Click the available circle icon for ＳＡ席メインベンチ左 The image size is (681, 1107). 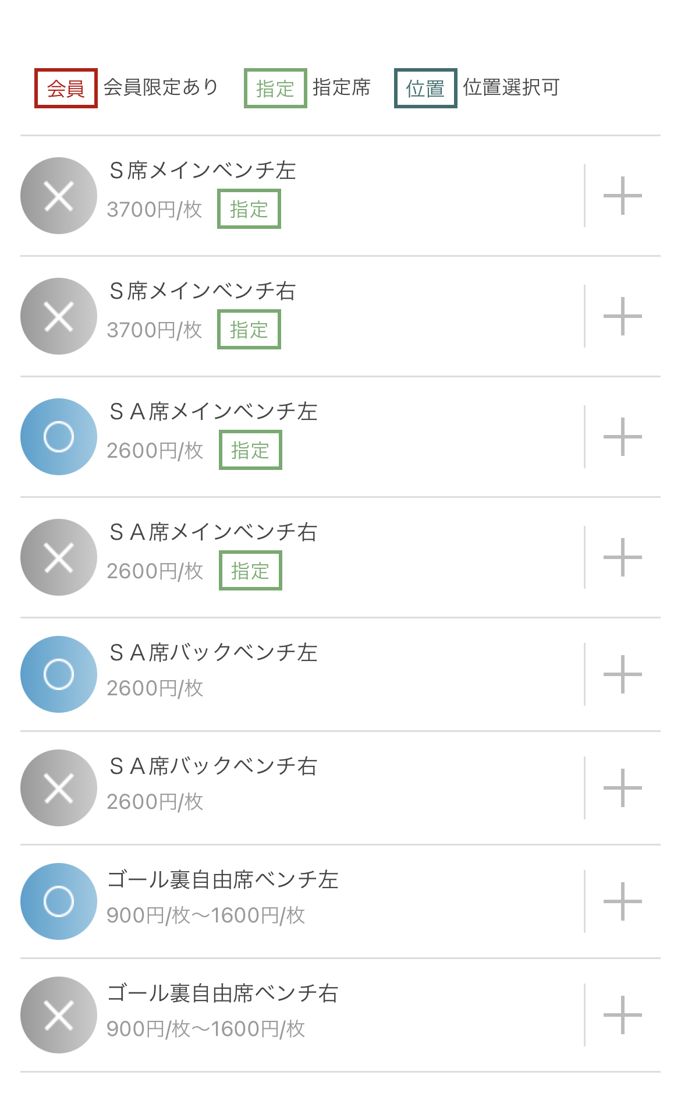[59, 437]
